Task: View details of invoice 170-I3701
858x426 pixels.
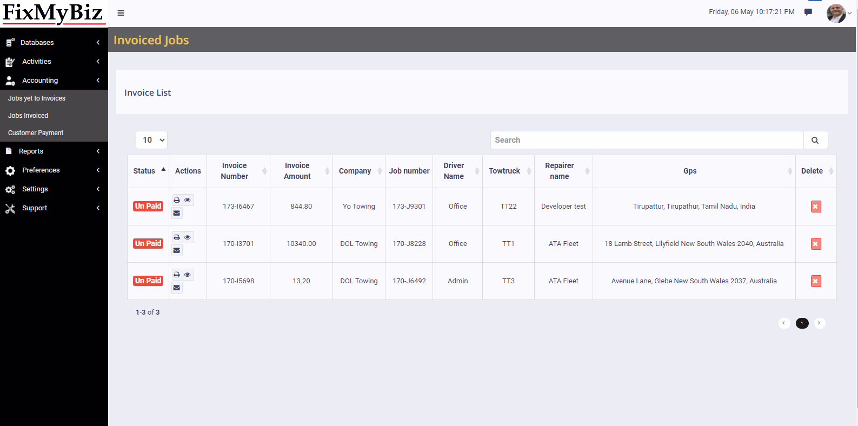Action: (x=188, y=237)
